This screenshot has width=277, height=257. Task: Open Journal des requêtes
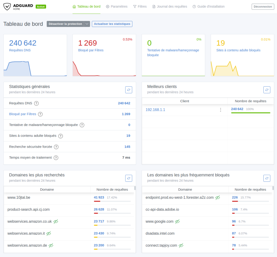170,6
